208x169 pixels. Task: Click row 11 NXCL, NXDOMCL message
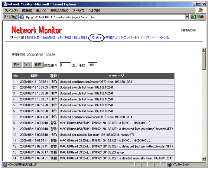(x=105, y=141)
